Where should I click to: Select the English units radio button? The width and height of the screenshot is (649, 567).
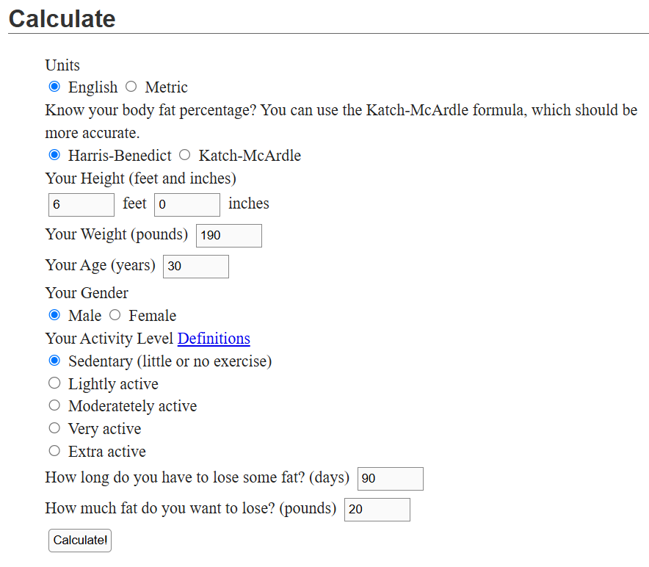54,87
